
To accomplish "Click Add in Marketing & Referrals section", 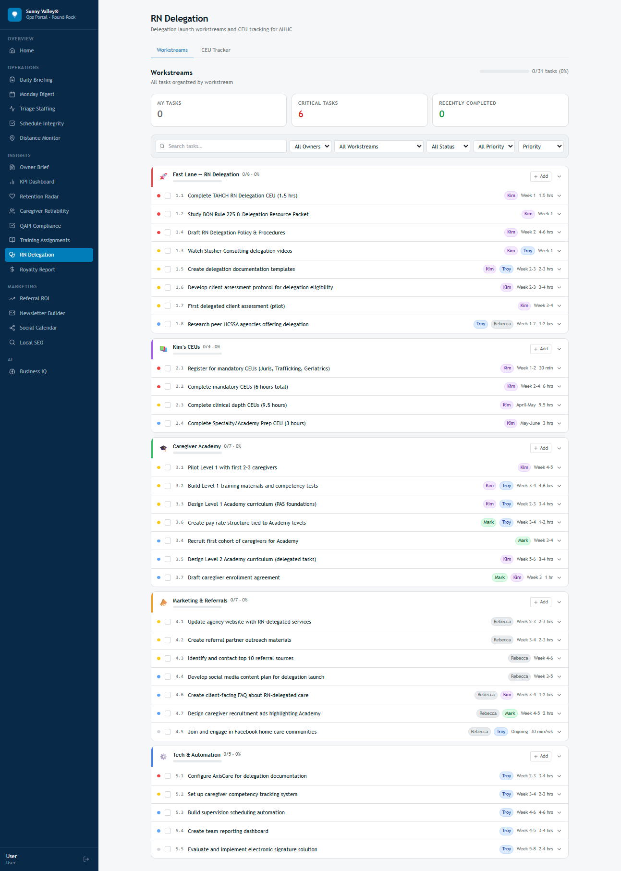I will 540,602.
